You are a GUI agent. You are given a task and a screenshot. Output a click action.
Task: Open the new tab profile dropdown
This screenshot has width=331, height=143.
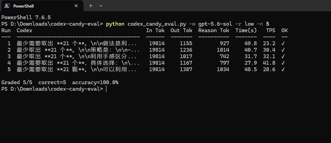tap(101, 6)
